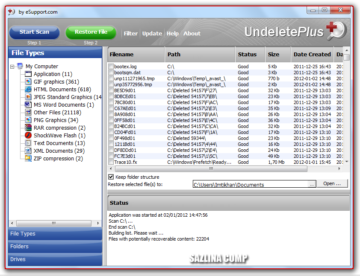
Task: Click the HTML Documents Internet Explorer icon
Action: 28,89
